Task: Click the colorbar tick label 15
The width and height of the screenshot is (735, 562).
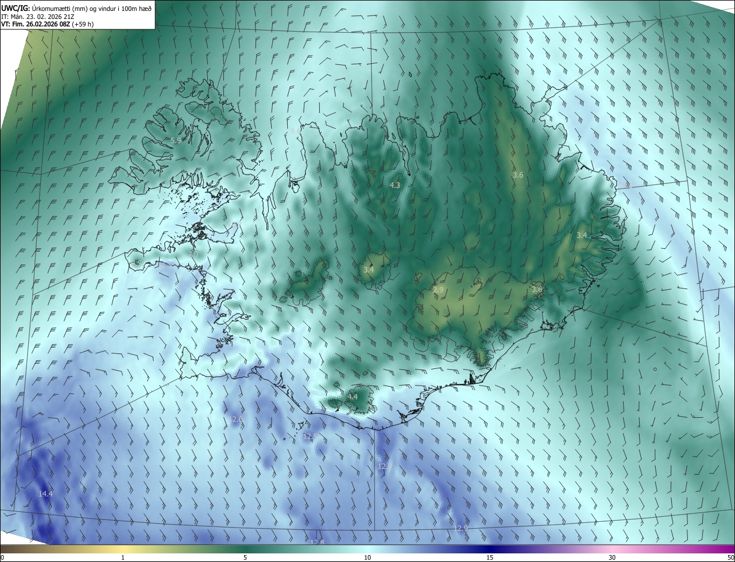Action: pyautogui.click(x=490, y=557)
